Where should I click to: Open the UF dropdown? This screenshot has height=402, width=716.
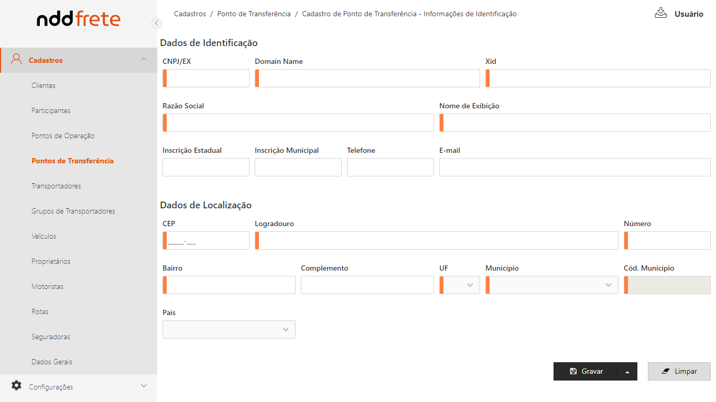tap(460, 285)
